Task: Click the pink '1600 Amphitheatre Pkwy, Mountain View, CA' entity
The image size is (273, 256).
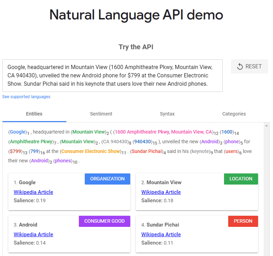Action: (163, 132)
